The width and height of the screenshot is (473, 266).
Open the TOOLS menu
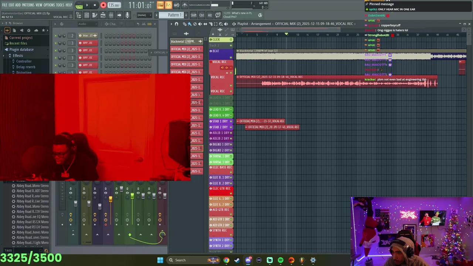60,5
